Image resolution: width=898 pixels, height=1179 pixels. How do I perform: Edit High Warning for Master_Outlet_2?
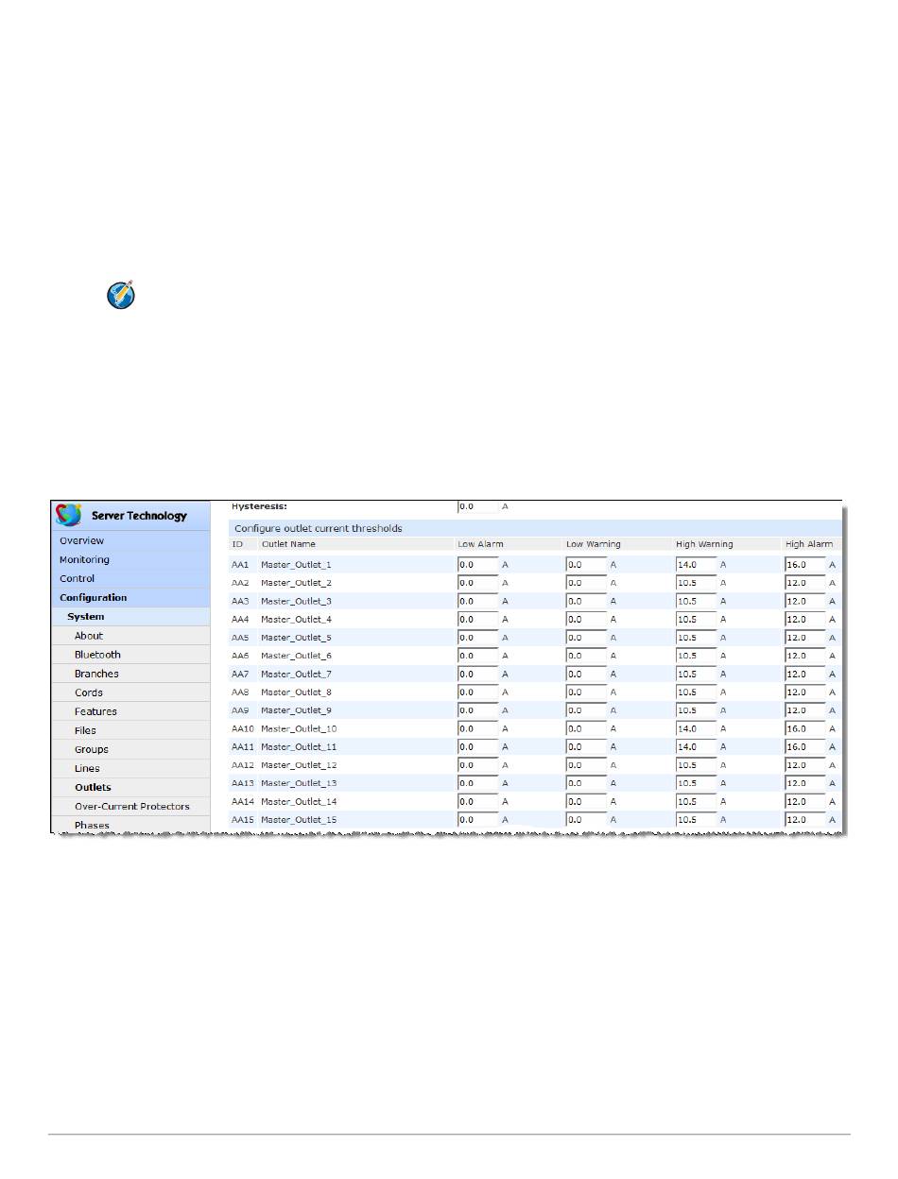[696, 583]
